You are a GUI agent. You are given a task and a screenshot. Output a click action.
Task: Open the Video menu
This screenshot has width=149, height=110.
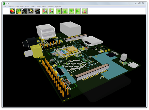27,7
